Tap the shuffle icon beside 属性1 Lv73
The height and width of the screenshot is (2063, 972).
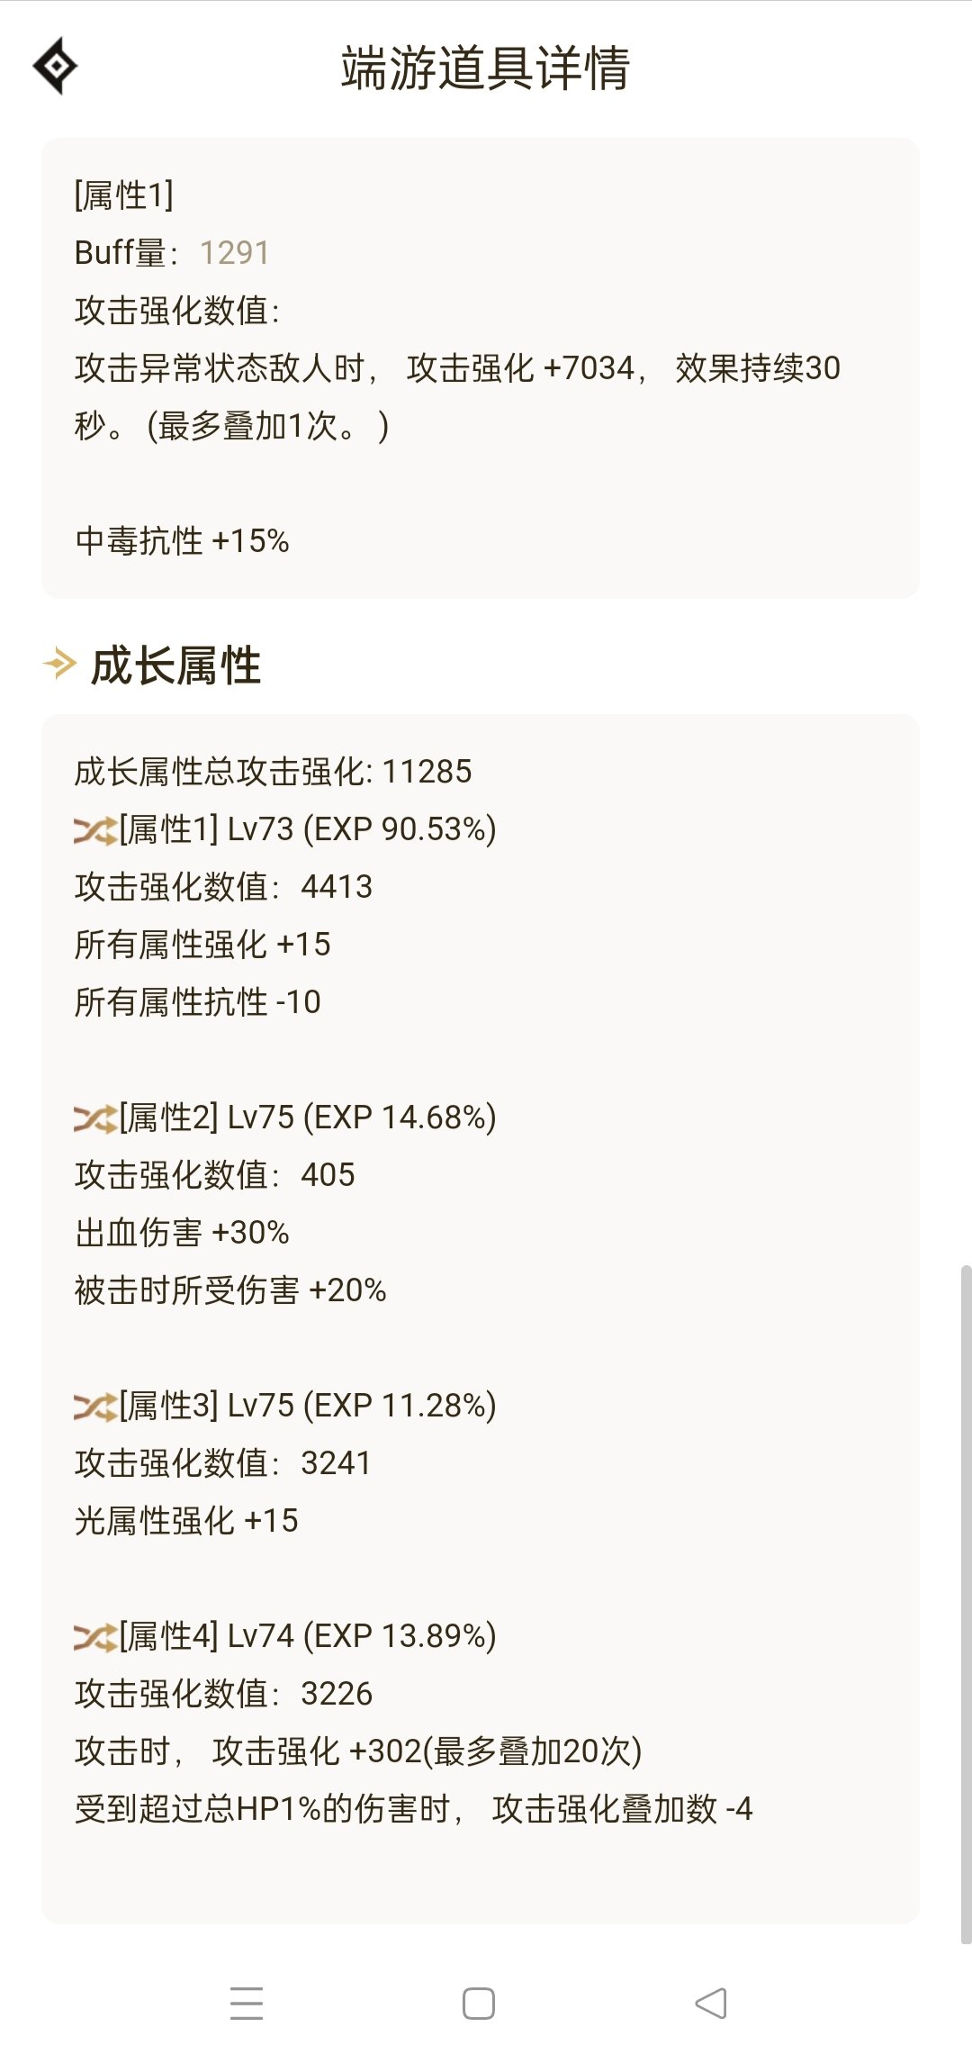[95, 830]
